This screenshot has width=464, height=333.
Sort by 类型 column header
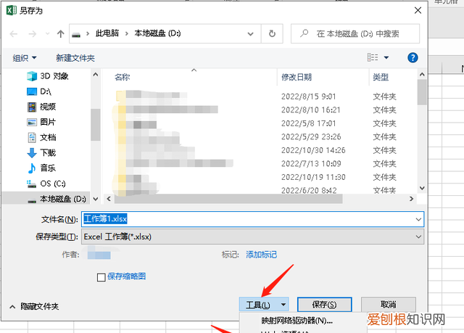click(x=381, y=77)
